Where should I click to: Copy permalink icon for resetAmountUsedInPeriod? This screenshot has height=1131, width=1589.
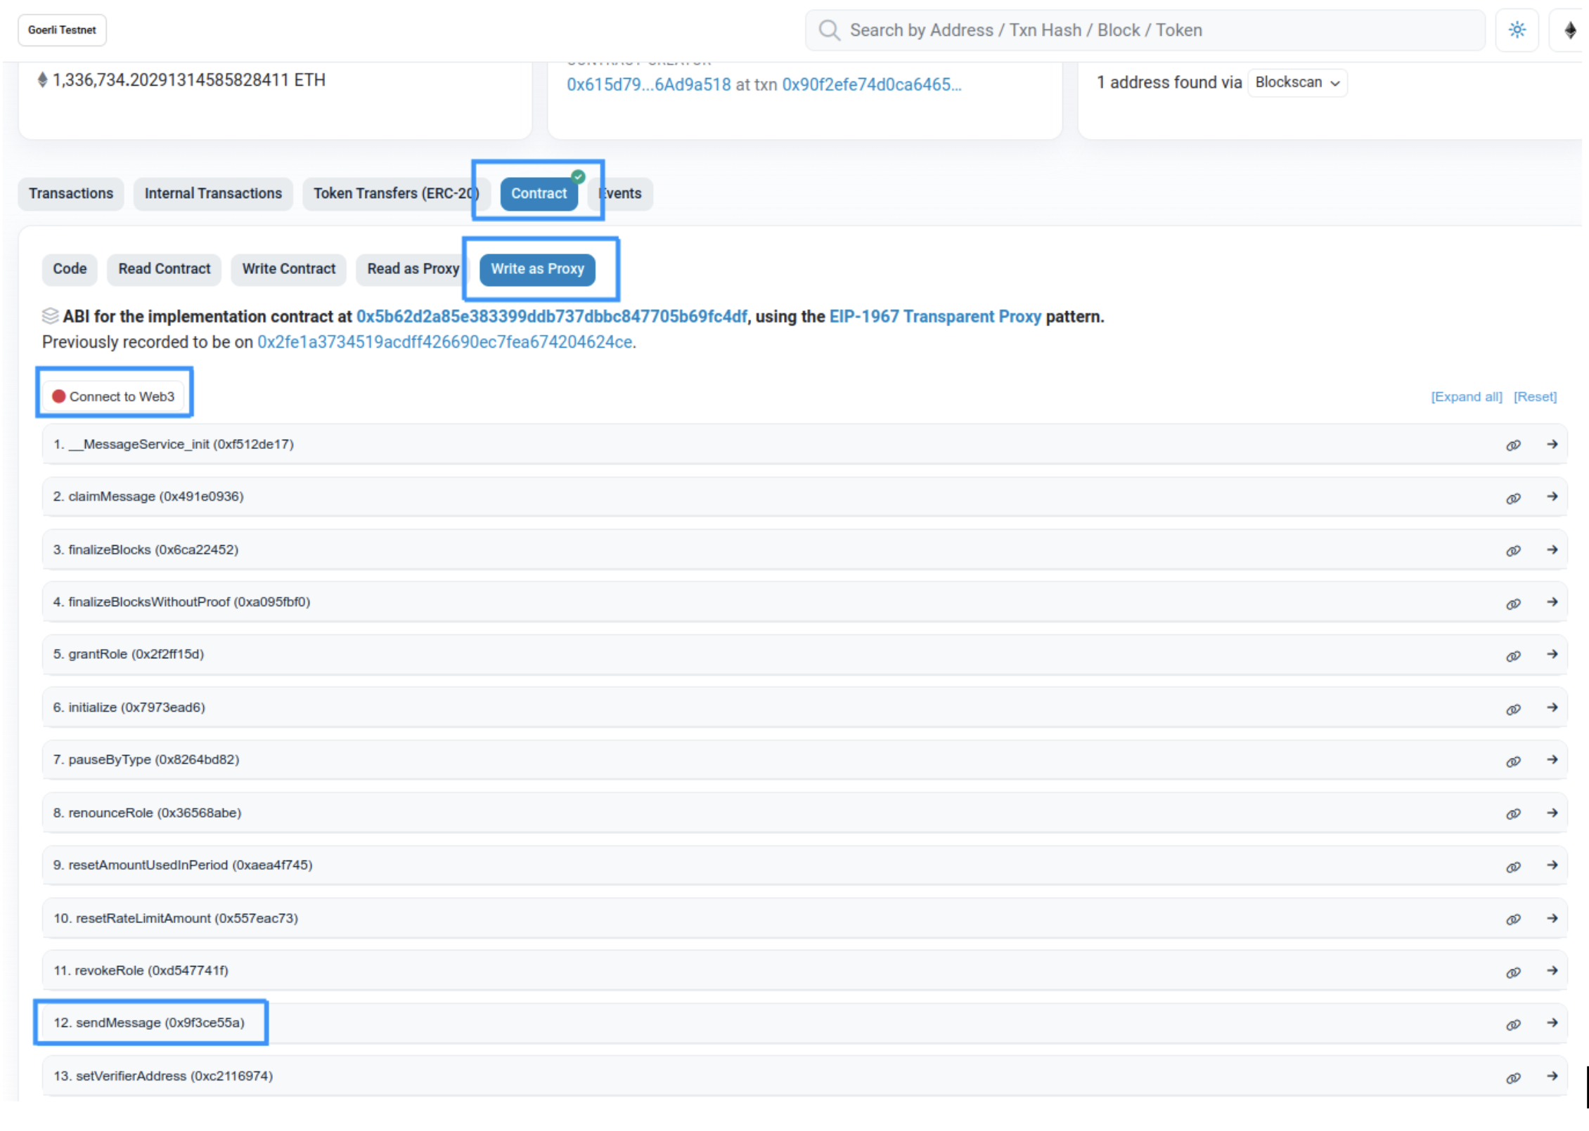tap(1513, 867)
